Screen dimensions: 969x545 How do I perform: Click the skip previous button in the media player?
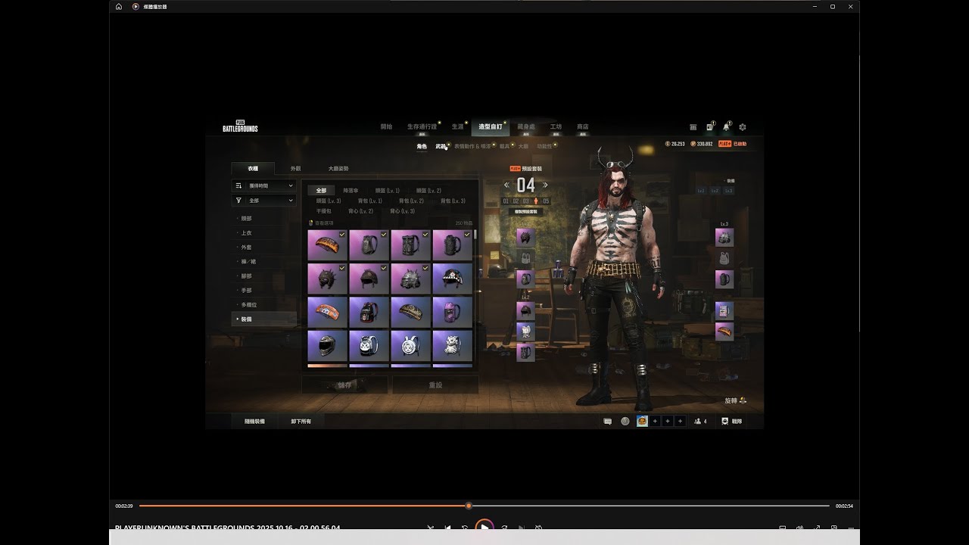click(448, 528)
